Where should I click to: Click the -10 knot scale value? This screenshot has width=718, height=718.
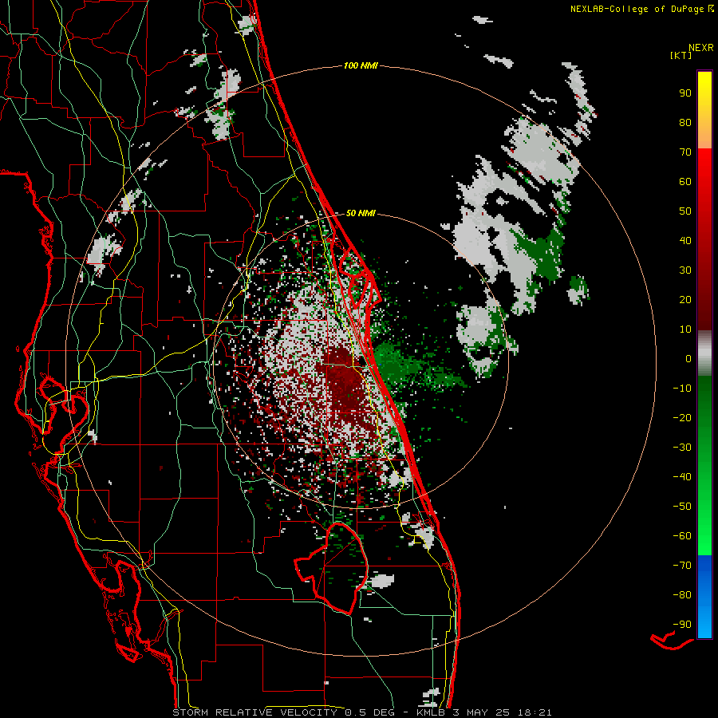tap(682, 389)
